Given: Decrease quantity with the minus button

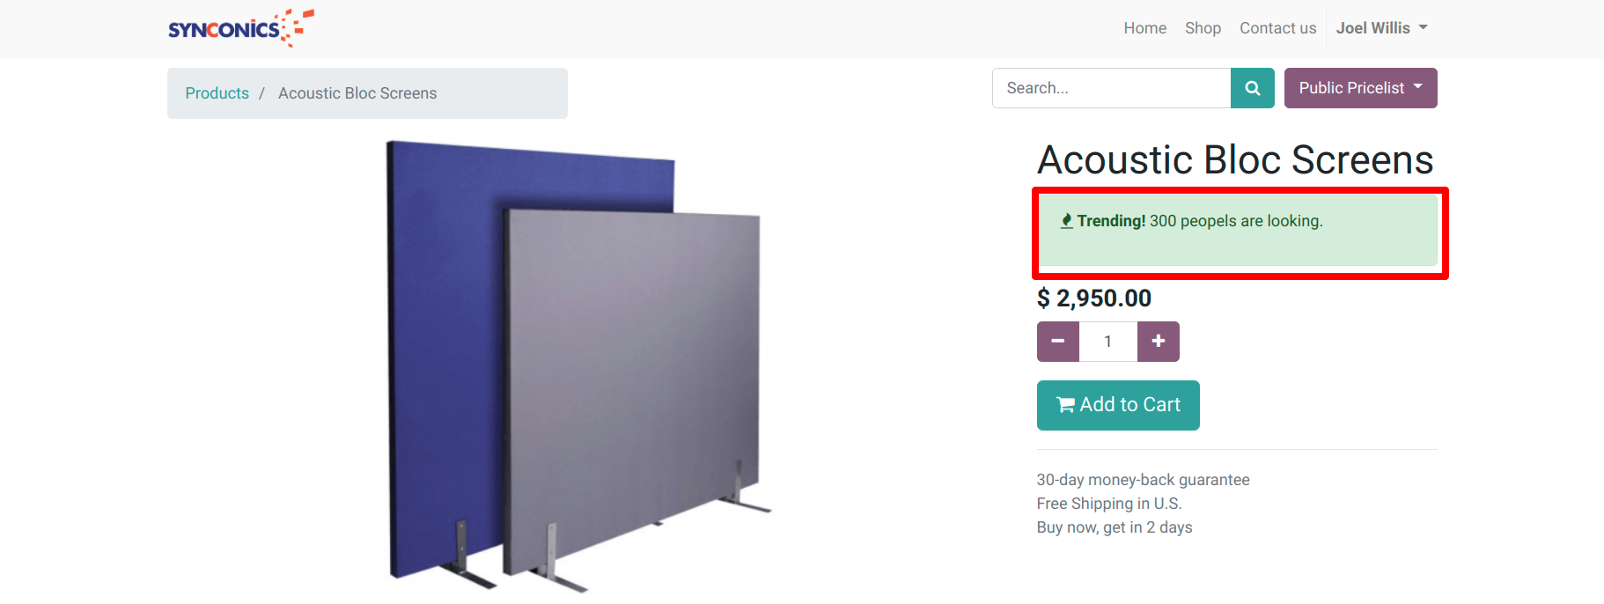Looking at the screenshot, I should (1058, 342).
